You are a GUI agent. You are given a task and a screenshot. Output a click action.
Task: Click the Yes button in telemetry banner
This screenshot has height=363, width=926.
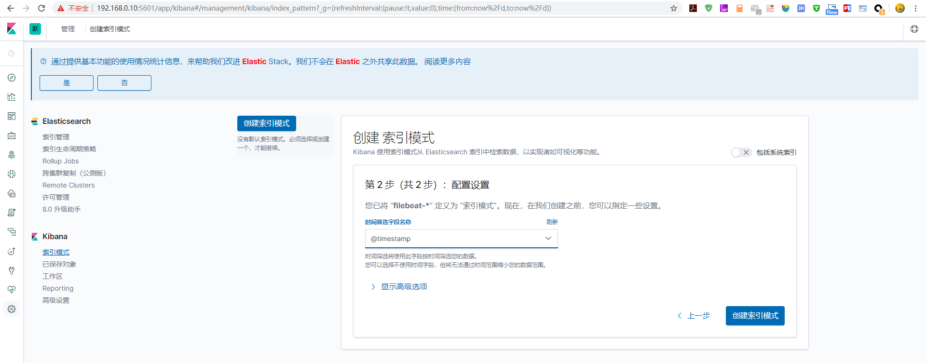pyautogui.click(x=67, y=83)
